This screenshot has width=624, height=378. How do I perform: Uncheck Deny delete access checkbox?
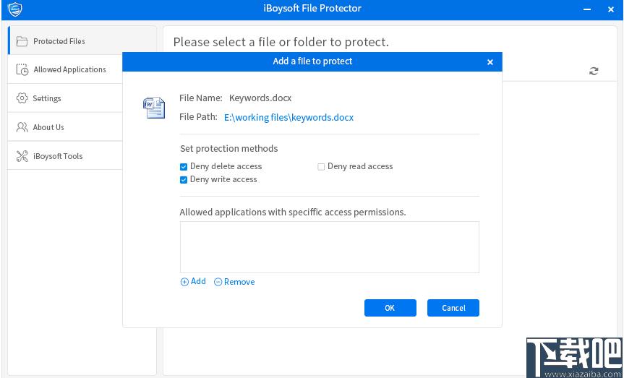184,167
